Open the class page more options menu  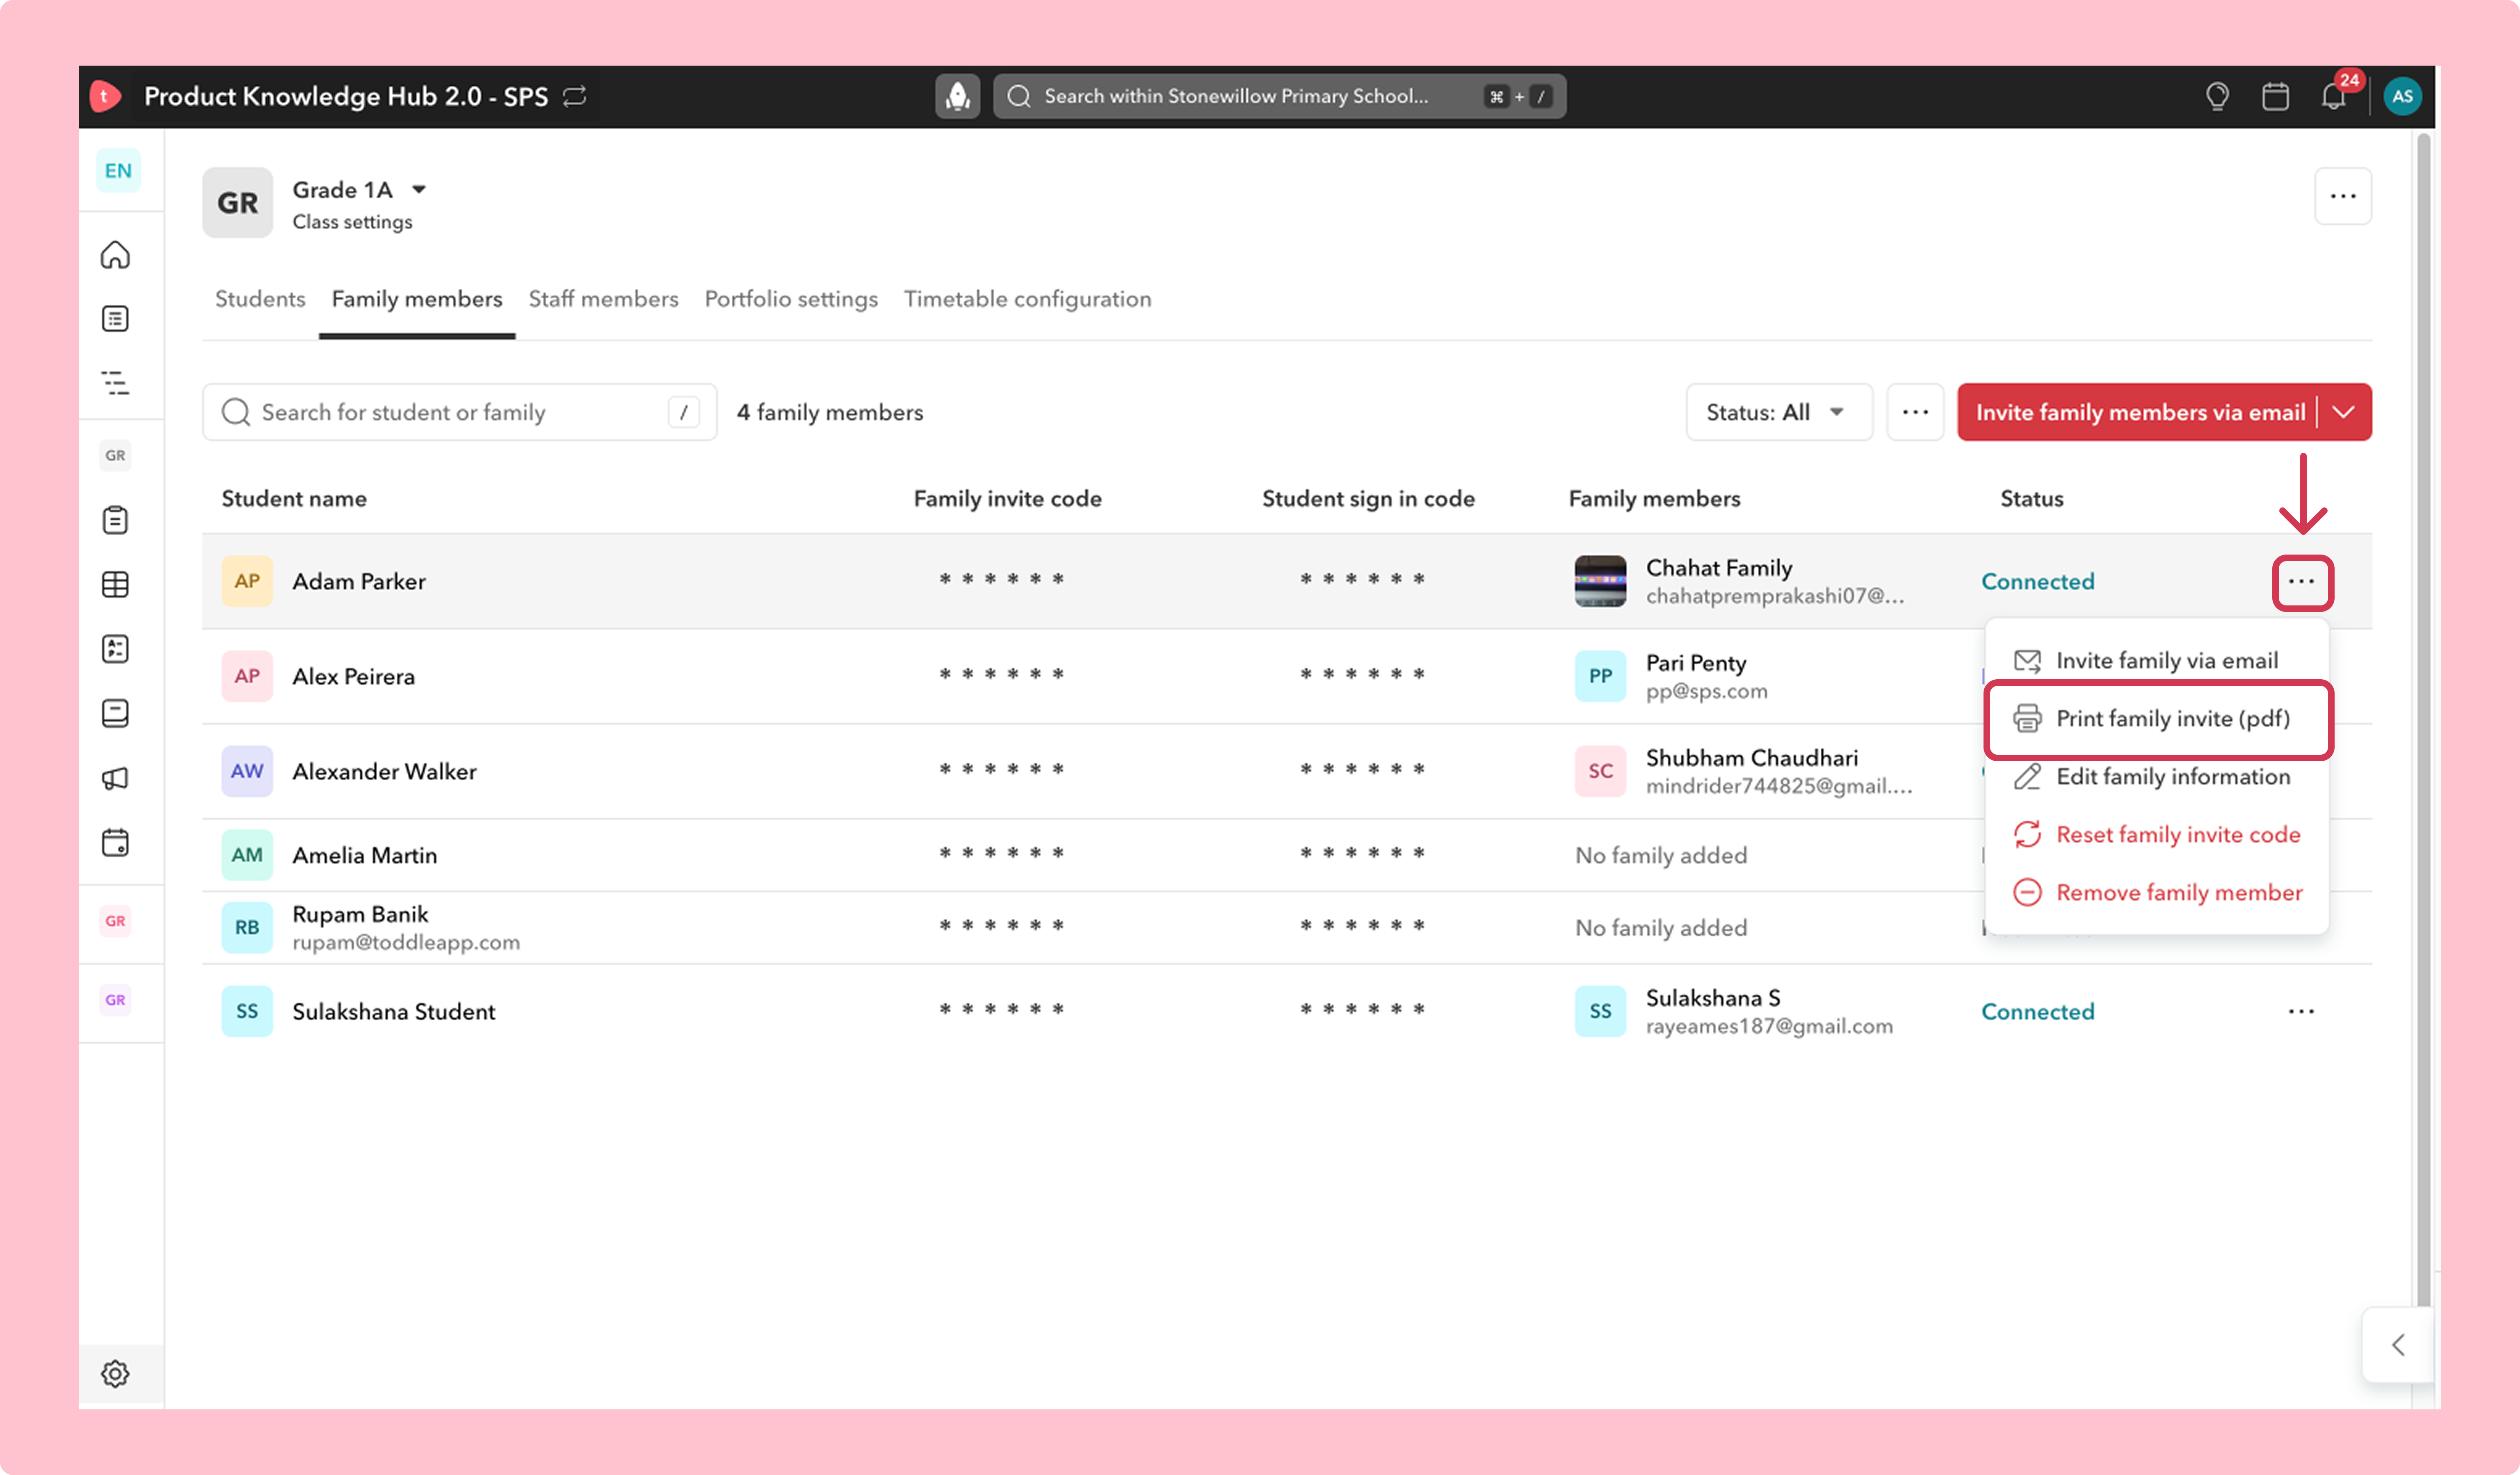[x=2343, y=196]
